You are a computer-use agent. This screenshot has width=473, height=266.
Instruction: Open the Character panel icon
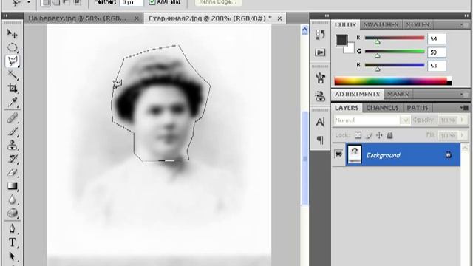tap(320, 122)
